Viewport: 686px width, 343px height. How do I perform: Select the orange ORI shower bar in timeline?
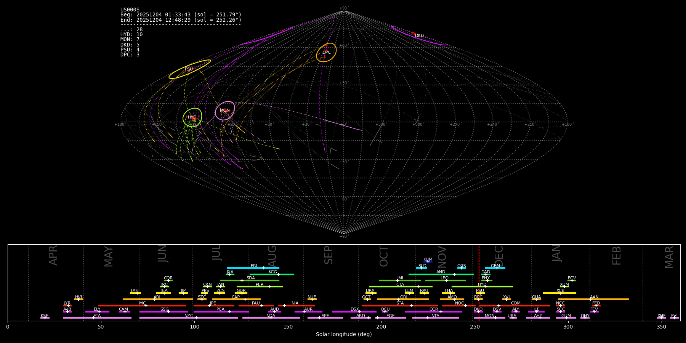(402, 299)
